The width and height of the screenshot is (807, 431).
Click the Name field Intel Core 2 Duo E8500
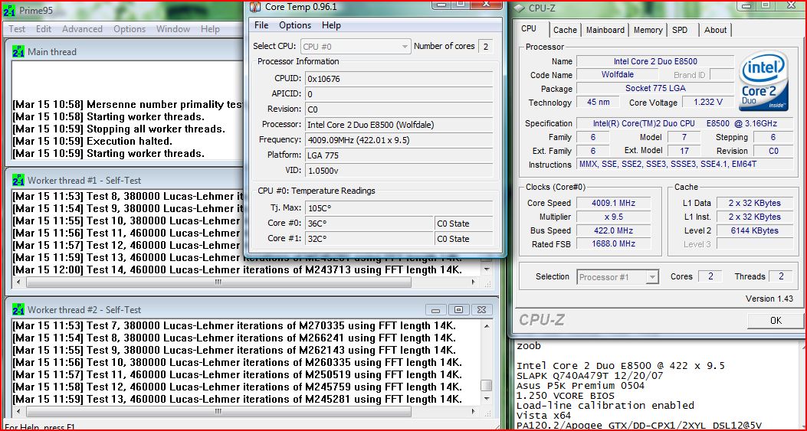pyautogui.click(x=655, y=61)
